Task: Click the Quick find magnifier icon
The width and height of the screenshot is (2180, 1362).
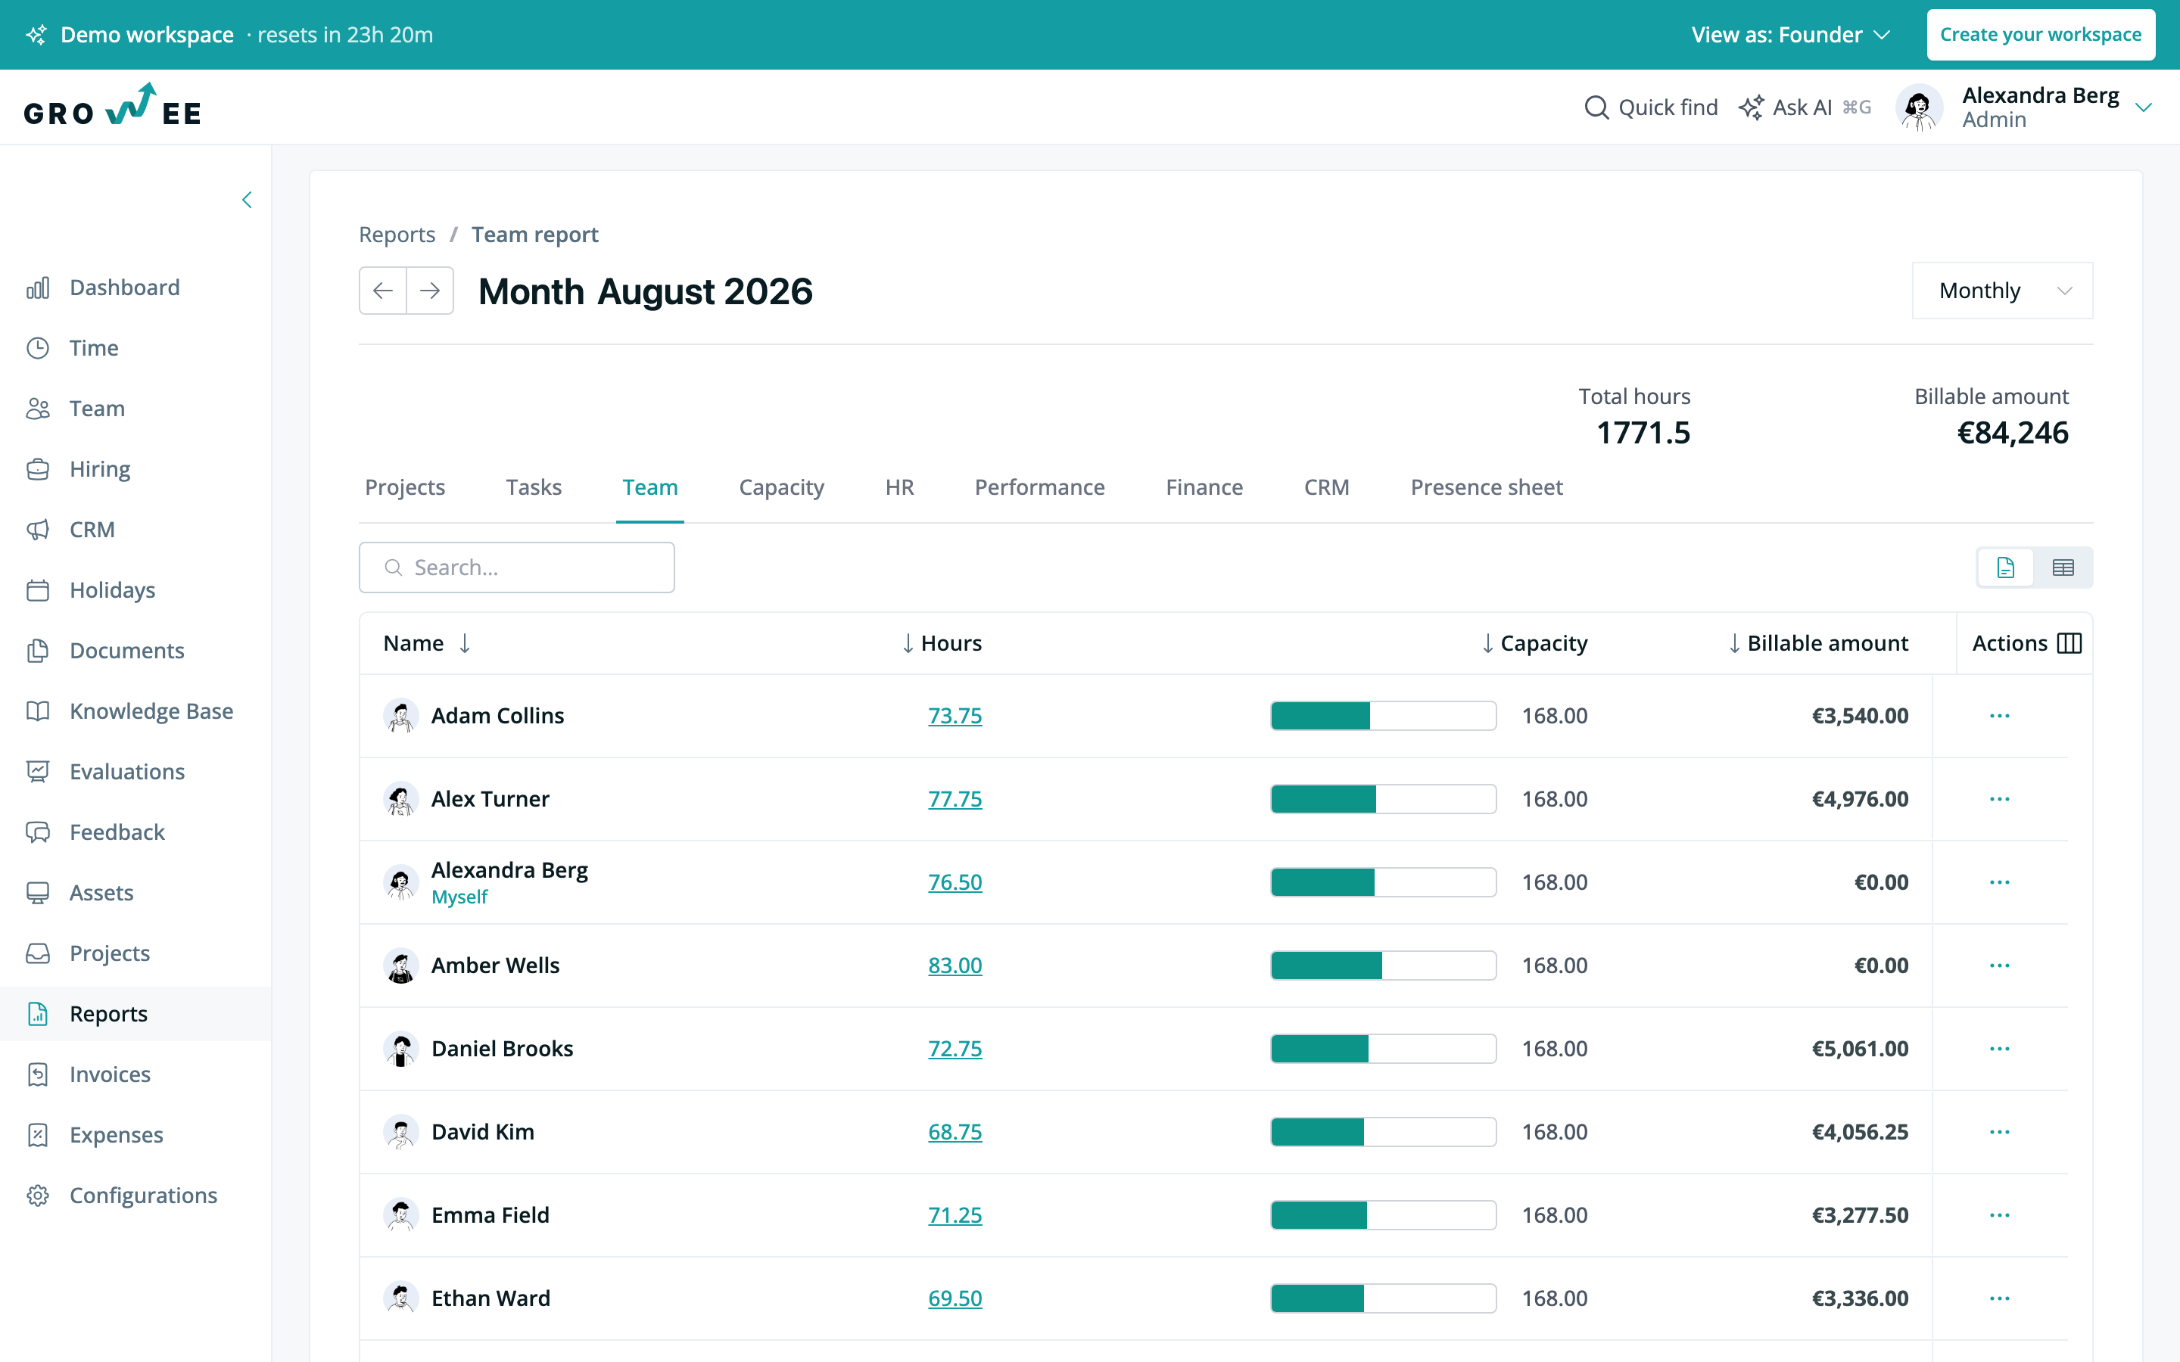Action: (1596, 107)
